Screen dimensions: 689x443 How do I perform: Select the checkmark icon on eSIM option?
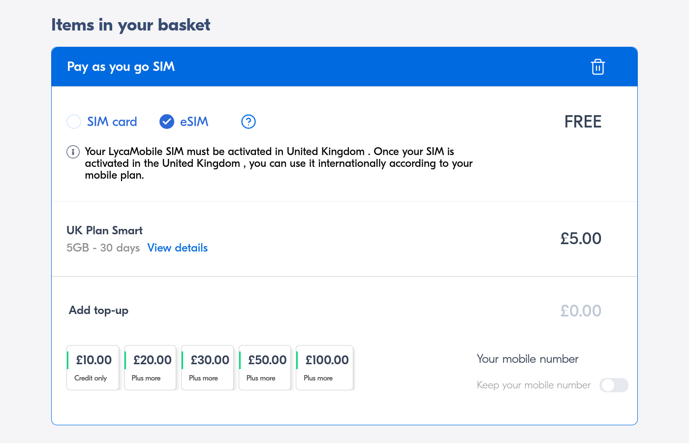[x=166, y=122]
